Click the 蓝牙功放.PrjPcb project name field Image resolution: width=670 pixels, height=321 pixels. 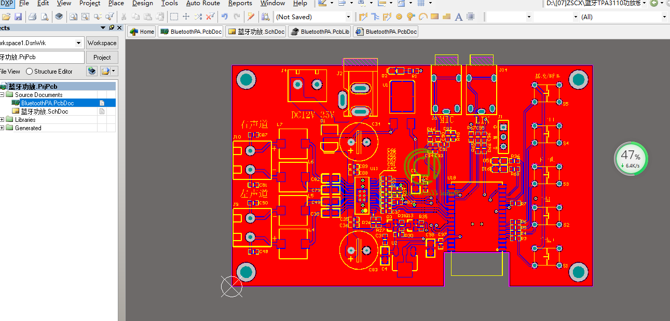tap(42, 58)
